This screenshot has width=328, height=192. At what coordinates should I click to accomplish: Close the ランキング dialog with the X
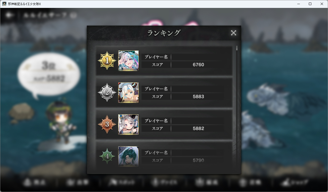coord(233,33)
